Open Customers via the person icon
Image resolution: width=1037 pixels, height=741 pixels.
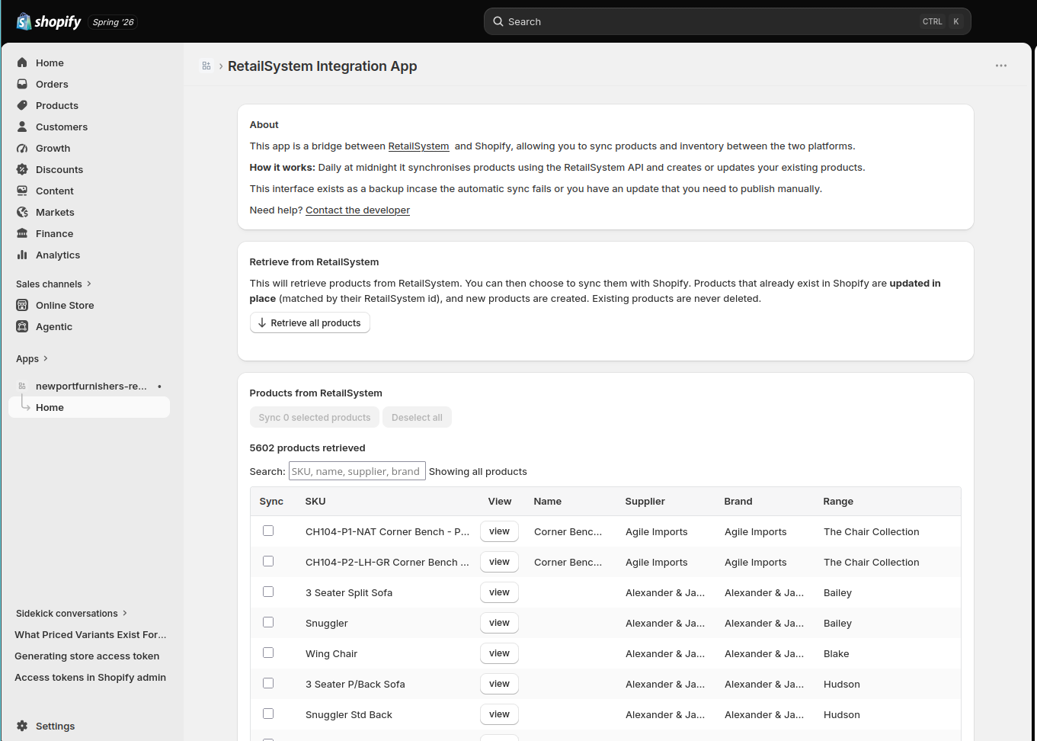(22, 127)
